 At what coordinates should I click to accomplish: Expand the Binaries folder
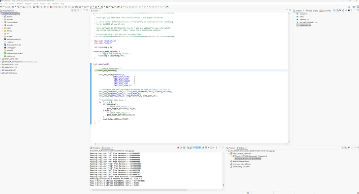(3, 17)
